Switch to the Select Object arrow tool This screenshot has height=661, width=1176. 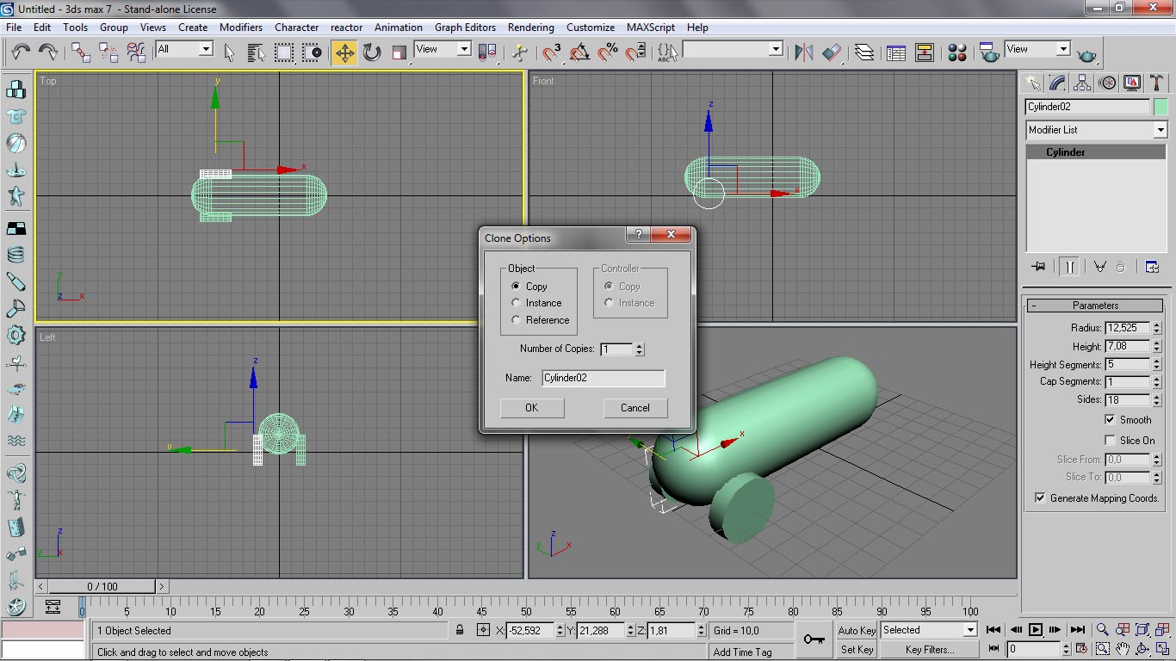230,52
